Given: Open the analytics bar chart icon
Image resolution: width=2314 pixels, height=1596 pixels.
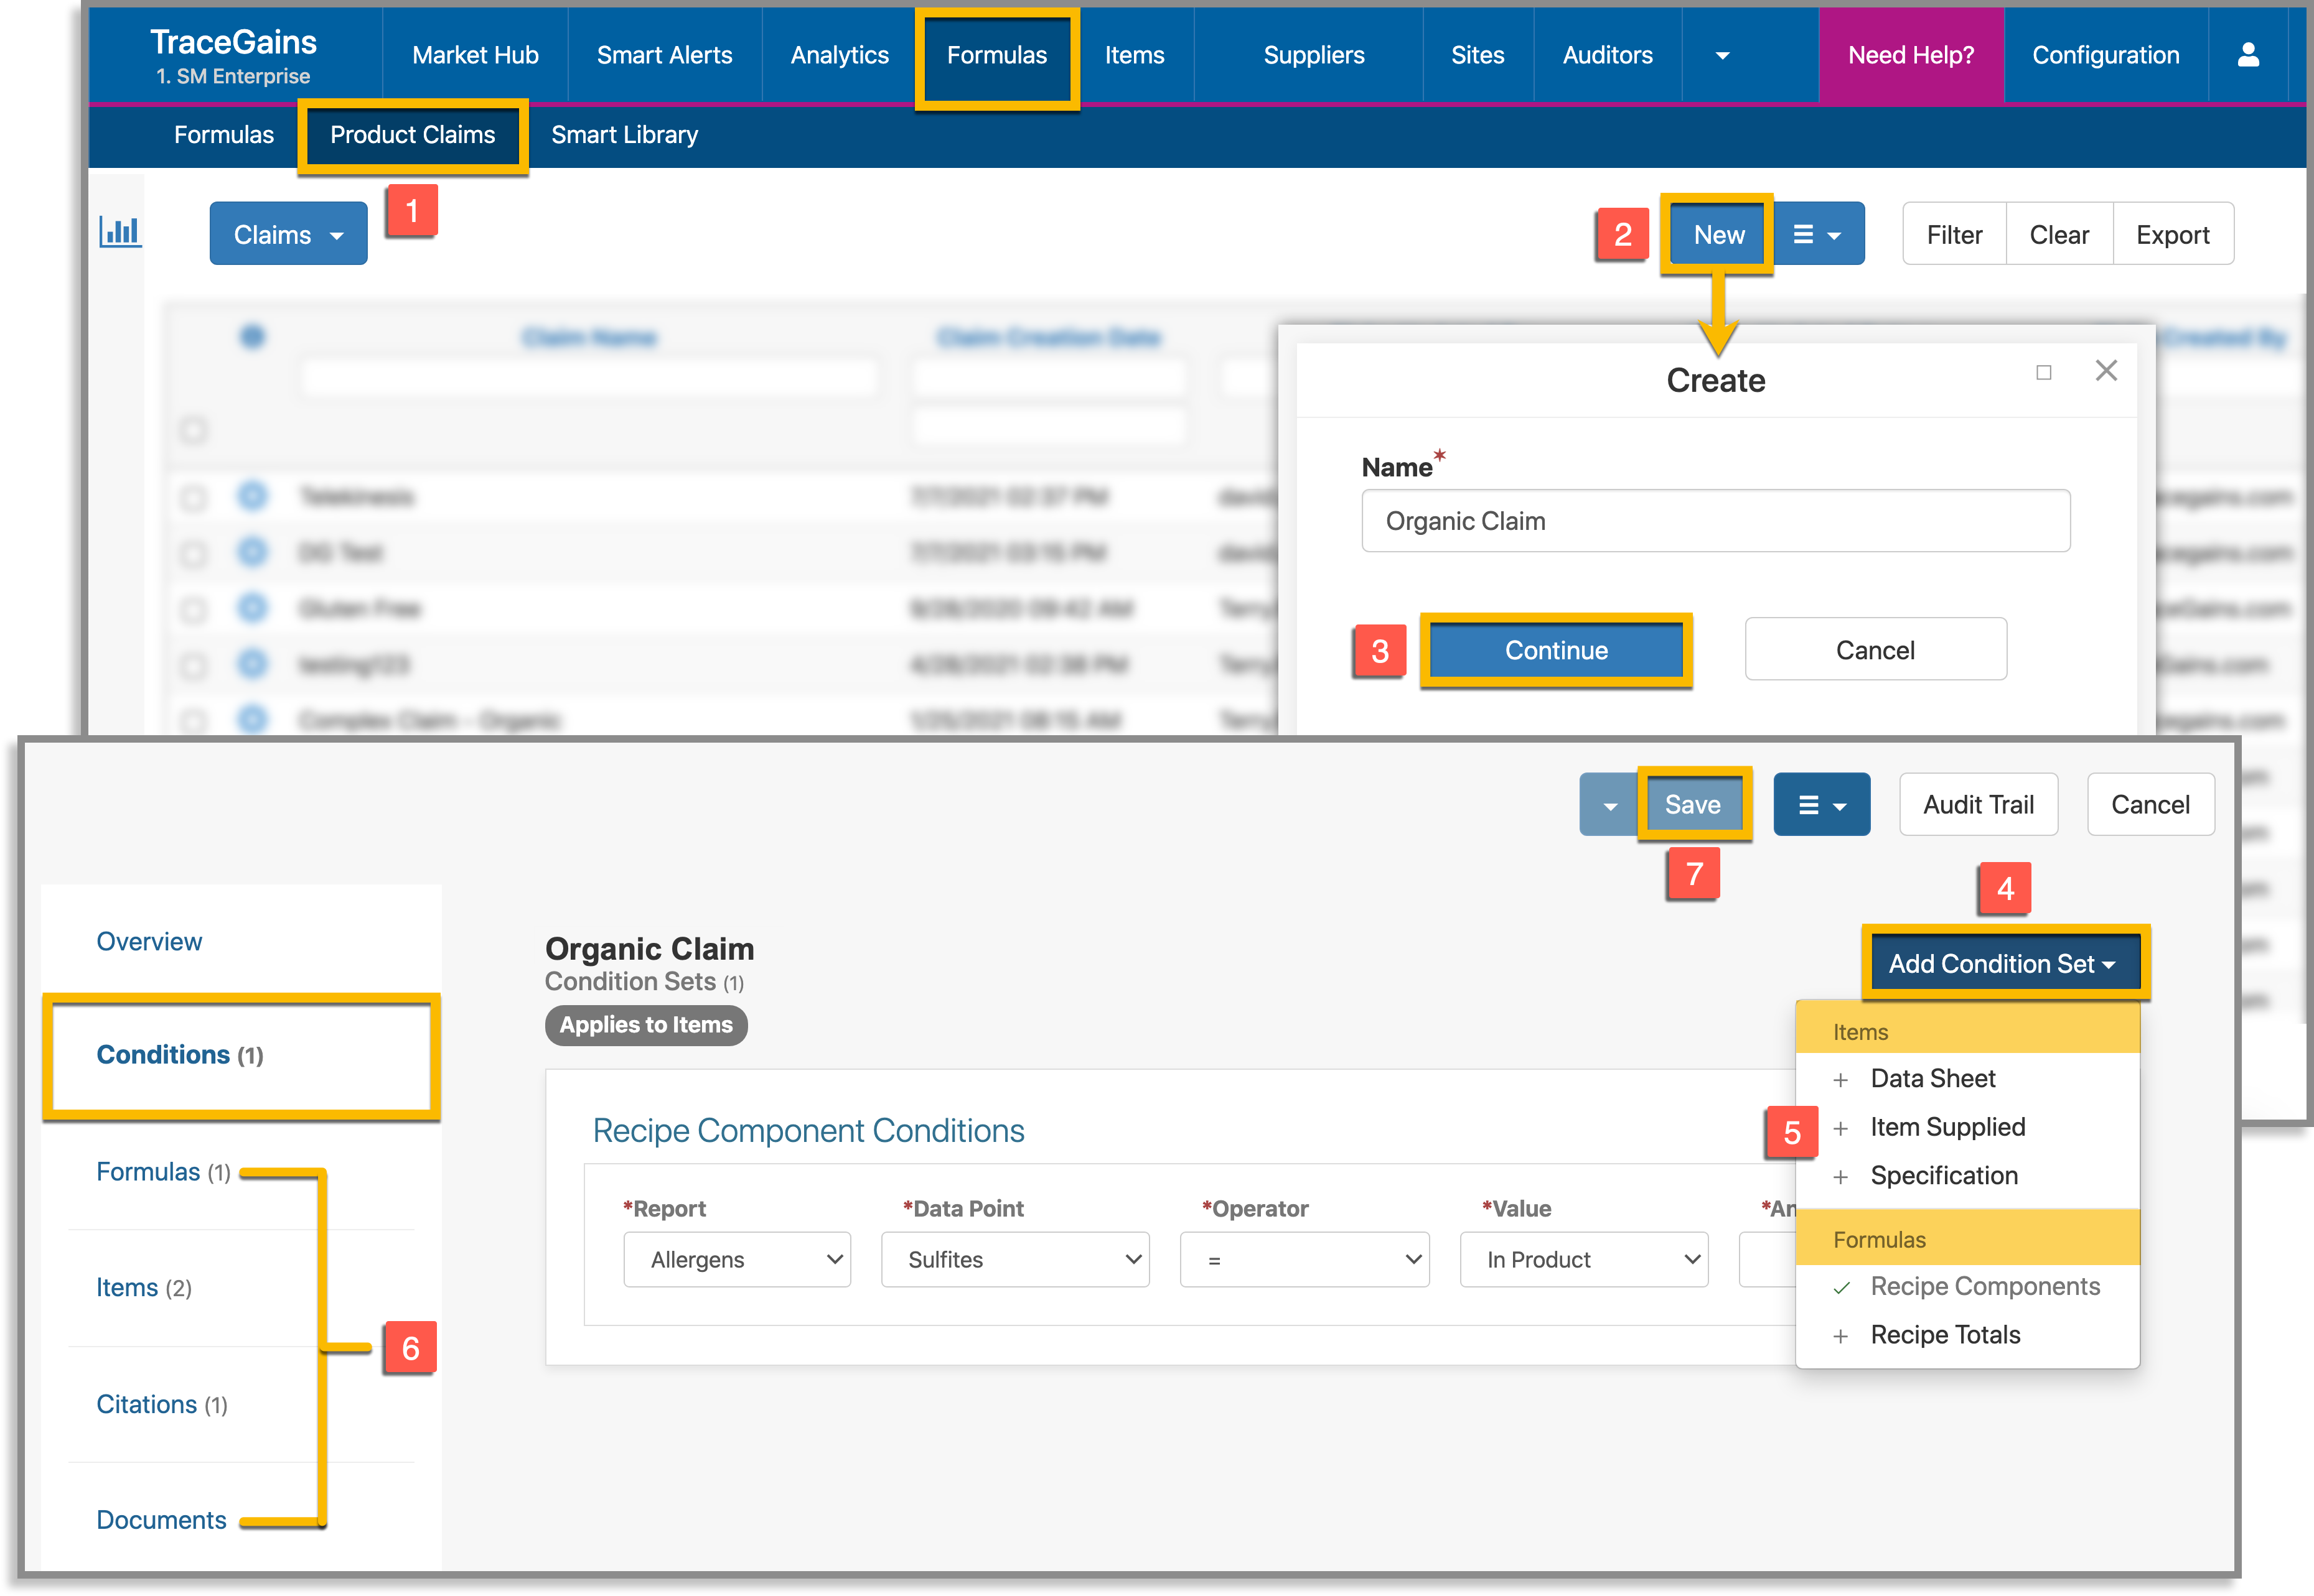Looking at the screenshot, I should (x=120, y=232).
